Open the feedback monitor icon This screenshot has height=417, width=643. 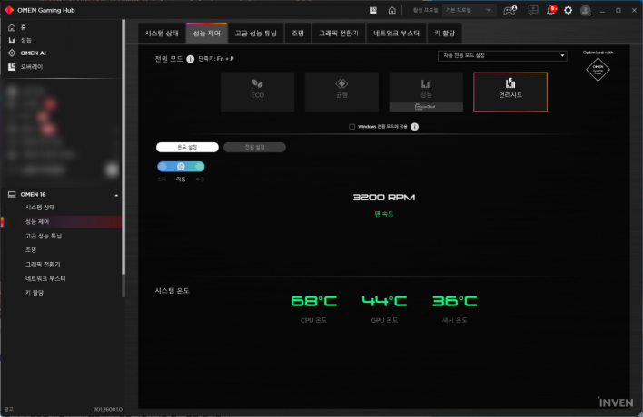533,10
